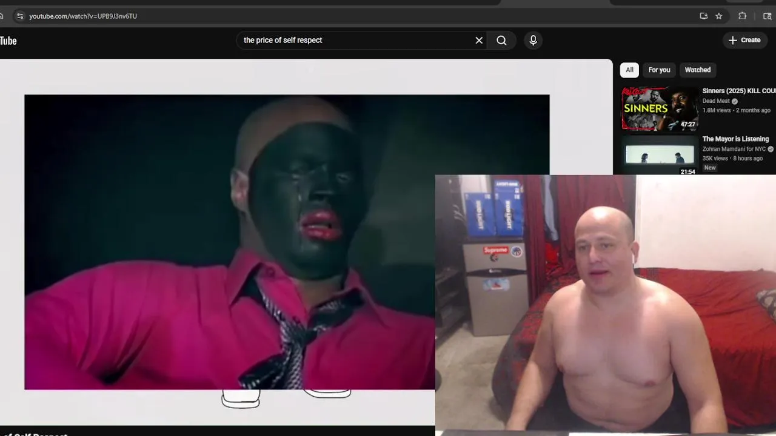Clear the search box with the X icon
Screen dimensions: 776x436
pyautogui.click(x=479, y=40)
